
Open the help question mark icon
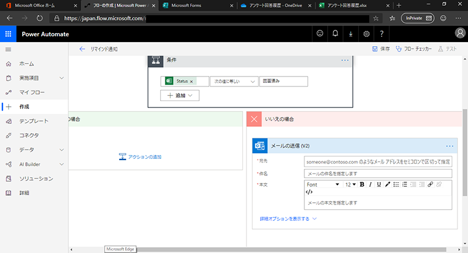coord(382,34)
